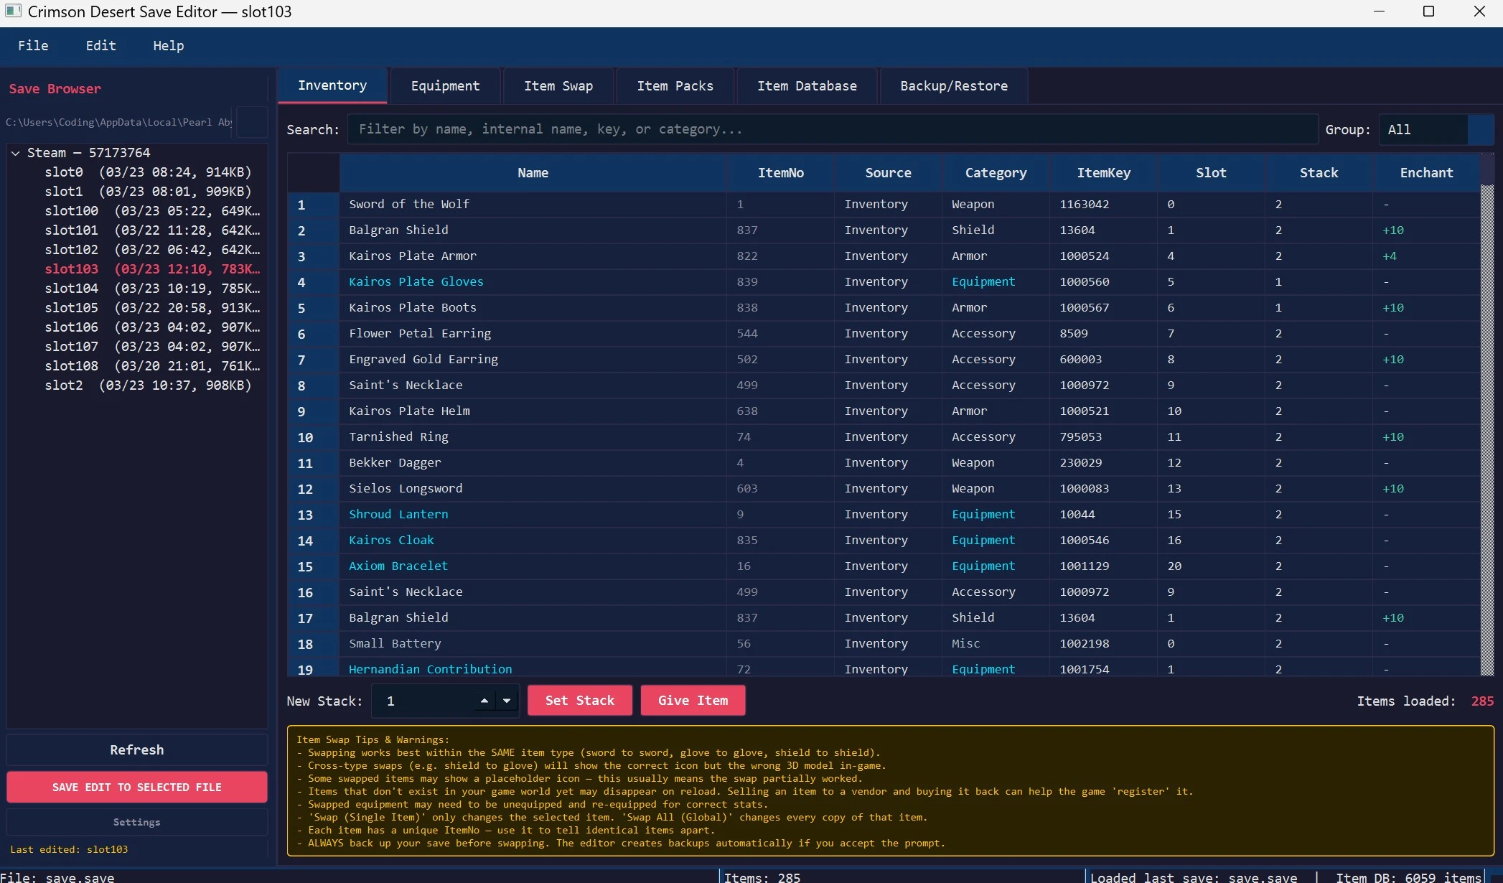This screenshot has height=883, width=1503.
Task: Open the Settings button in sidebar
Action: tap(136, 822)
